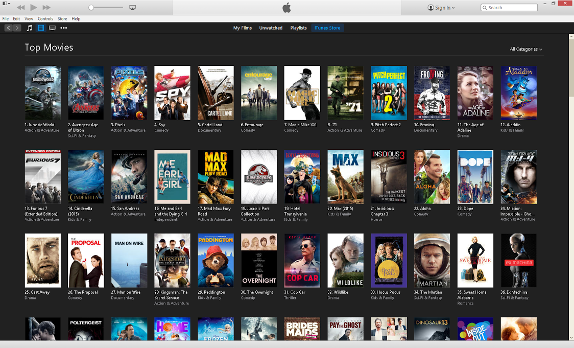Viewport: 574px width, 348px height.
Task: Click the vertical scrollbar up arrow
Action: point(571,37)
